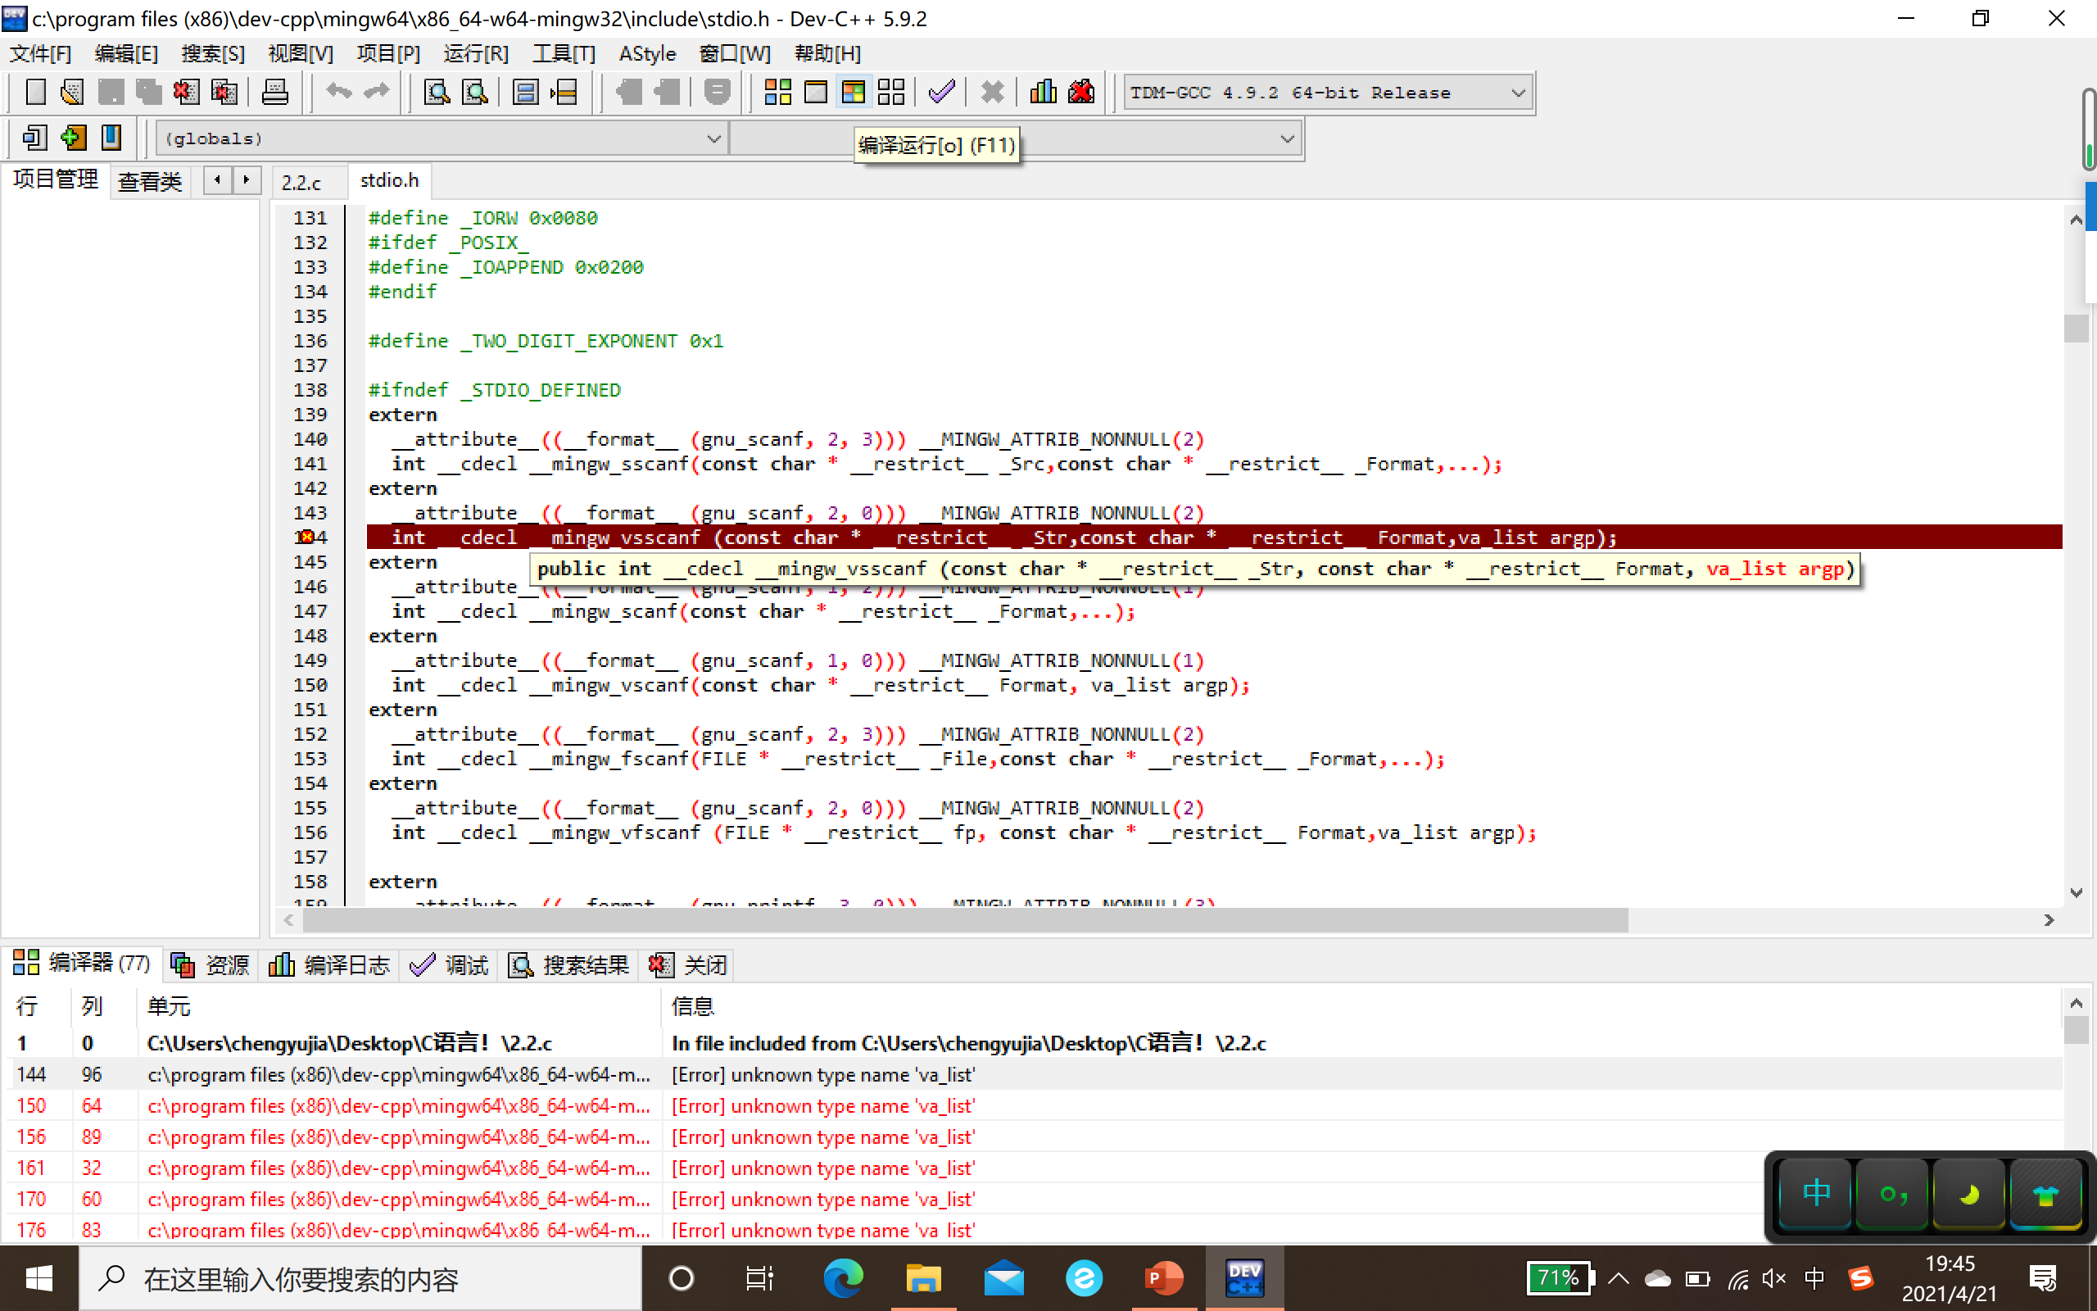Viewport: 2097px width, 1311px height.
Task: Open the 工具[T] menu
Action: pyautogui.click(x=564, y=54)
